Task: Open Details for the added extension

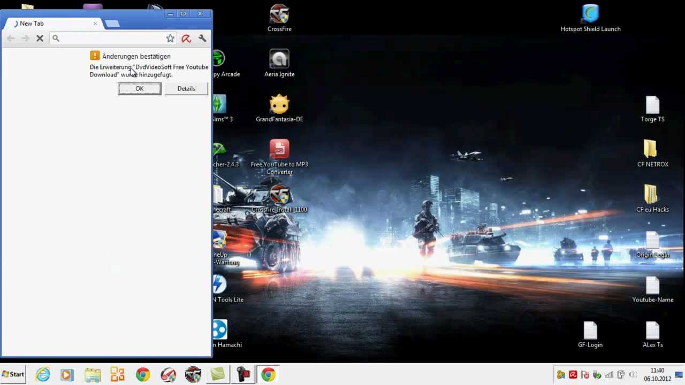Action: (186, 89)
